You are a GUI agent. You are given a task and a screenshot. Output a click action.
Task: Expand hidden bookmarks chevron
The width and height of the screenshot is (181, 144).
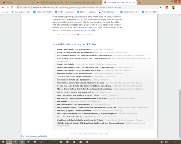[x=178, y=12]
